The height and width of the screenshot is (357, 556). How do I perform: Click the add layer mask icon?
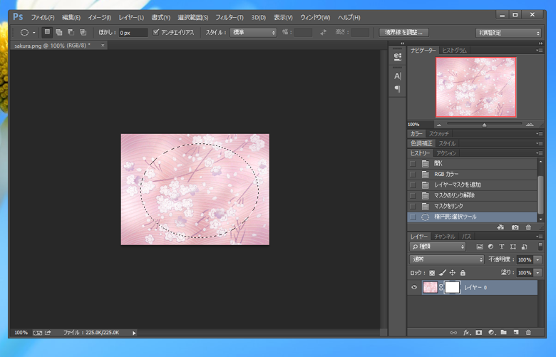point(479,332)
